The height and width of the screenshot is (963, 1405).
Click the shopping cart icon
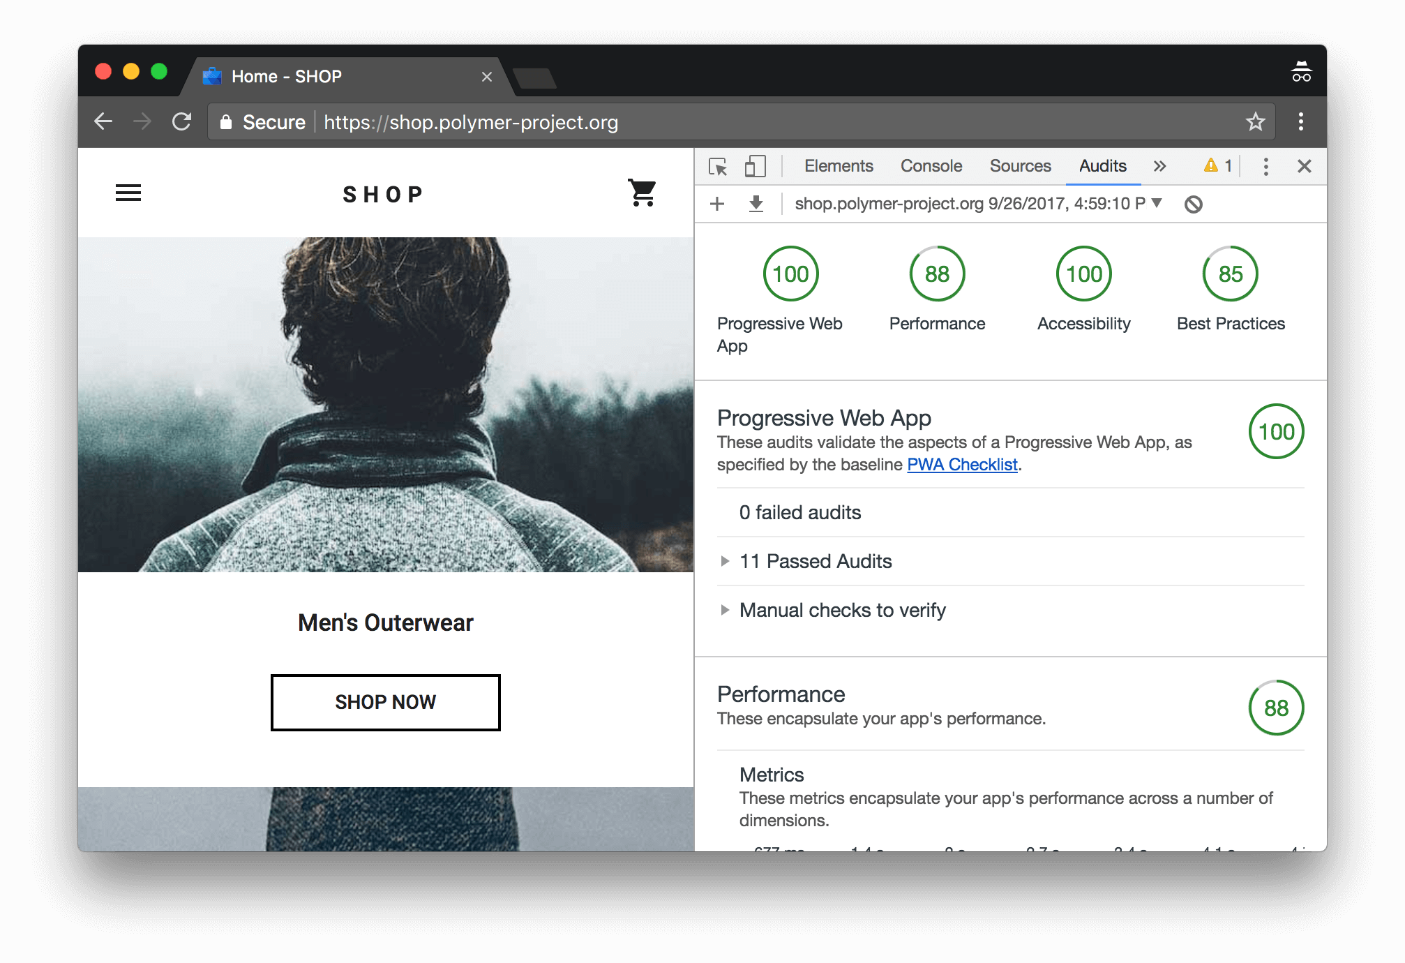tap(642, 193)
